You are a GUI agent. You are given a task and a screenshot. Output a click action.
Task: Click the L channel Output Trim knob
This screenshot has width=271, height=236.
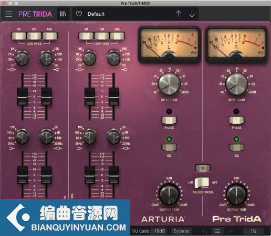tap(169, 194)
